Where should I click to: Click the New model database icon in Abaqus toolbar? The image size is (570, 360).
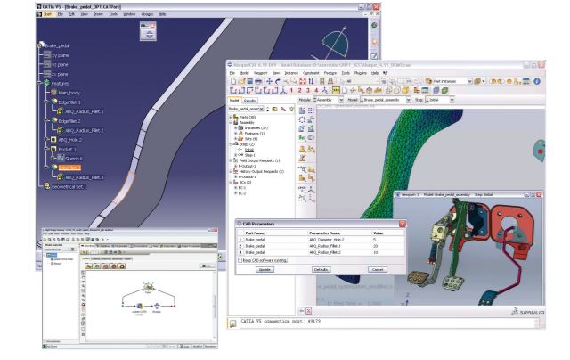[x=233, y=81]
